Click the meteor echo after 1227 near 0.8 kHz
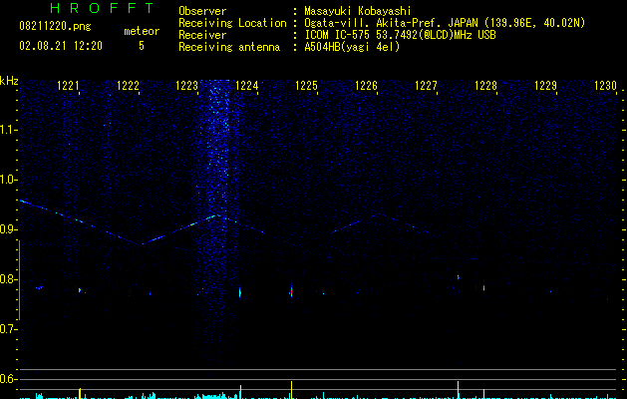627x399 pixels. 459,277
